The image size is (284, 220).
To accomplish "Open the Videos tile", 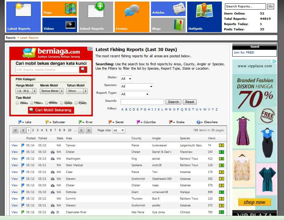I will [59, 25].
